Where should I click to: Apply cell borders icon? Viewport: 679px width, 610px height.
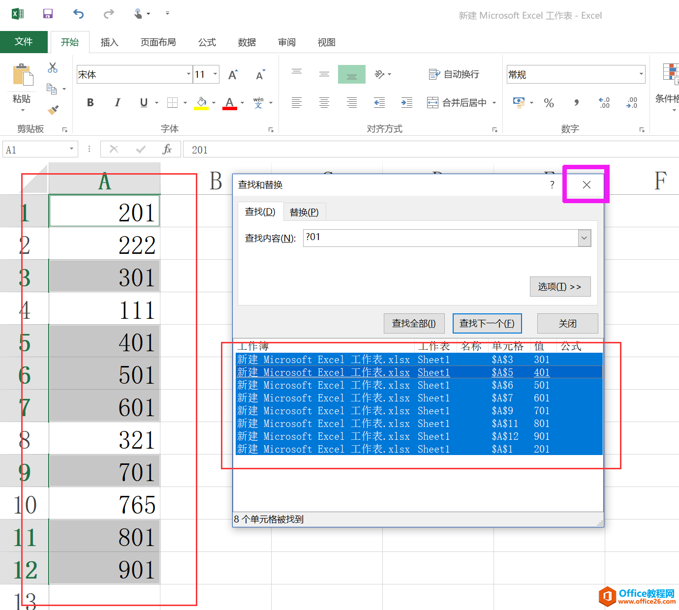[172, 103]
